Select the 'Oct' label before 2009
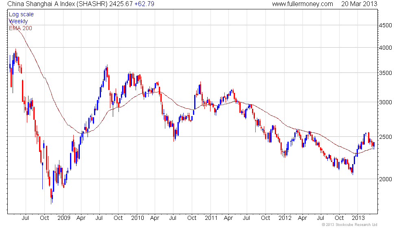The height and width of the screenshot is (228, 399). tap(44, 218)
